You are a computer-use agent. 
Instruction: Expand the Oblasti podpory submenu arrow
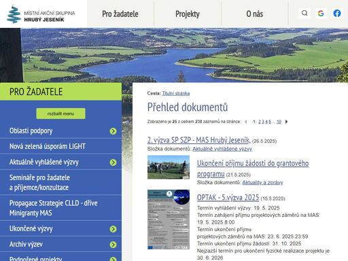click(113, 131)
